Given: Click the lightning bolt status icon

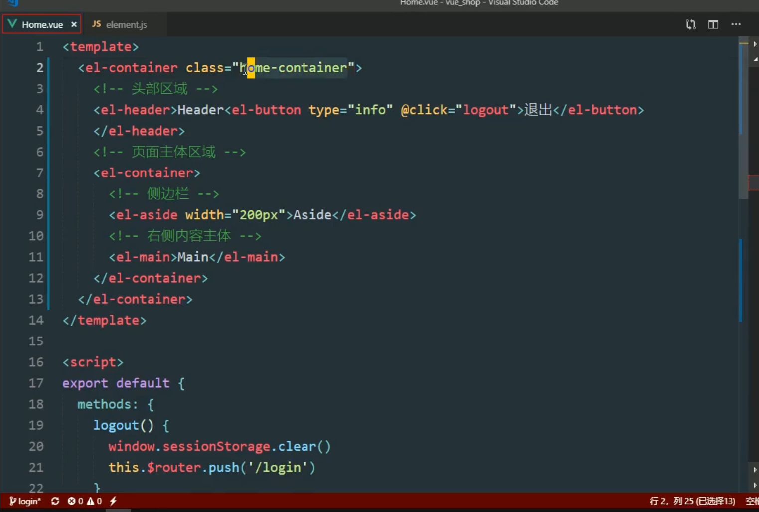Looking at the screenshot, I should click(x=113, y=501).
